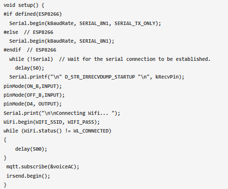Click the while (!Serial) statement
The image size is (228, 189).
coord(31,59)
